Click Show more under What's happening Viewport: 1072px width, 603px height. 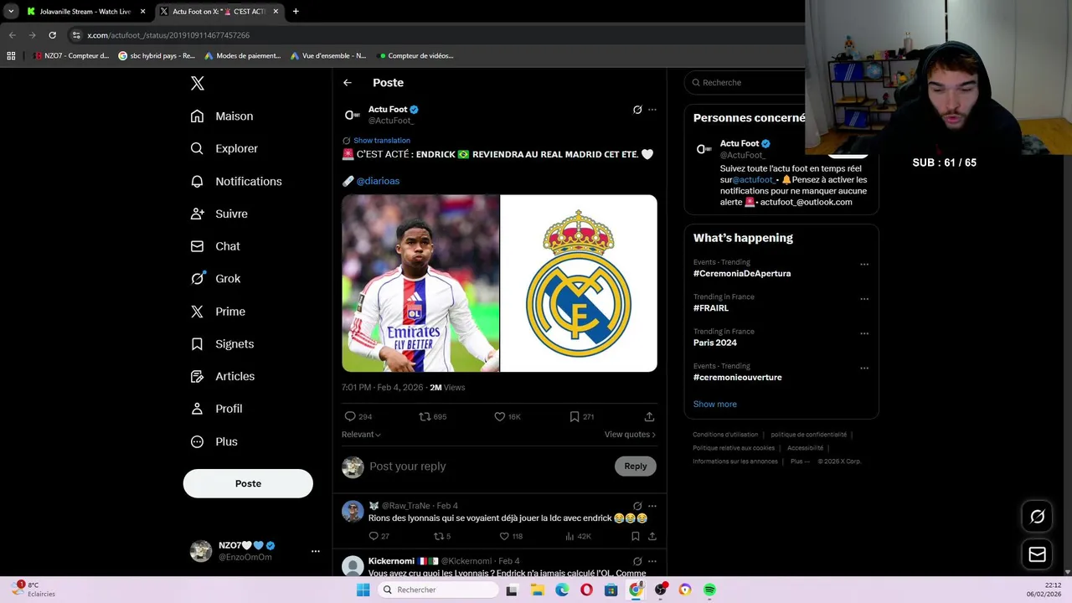pyautogui.click(x=715, y=405)
